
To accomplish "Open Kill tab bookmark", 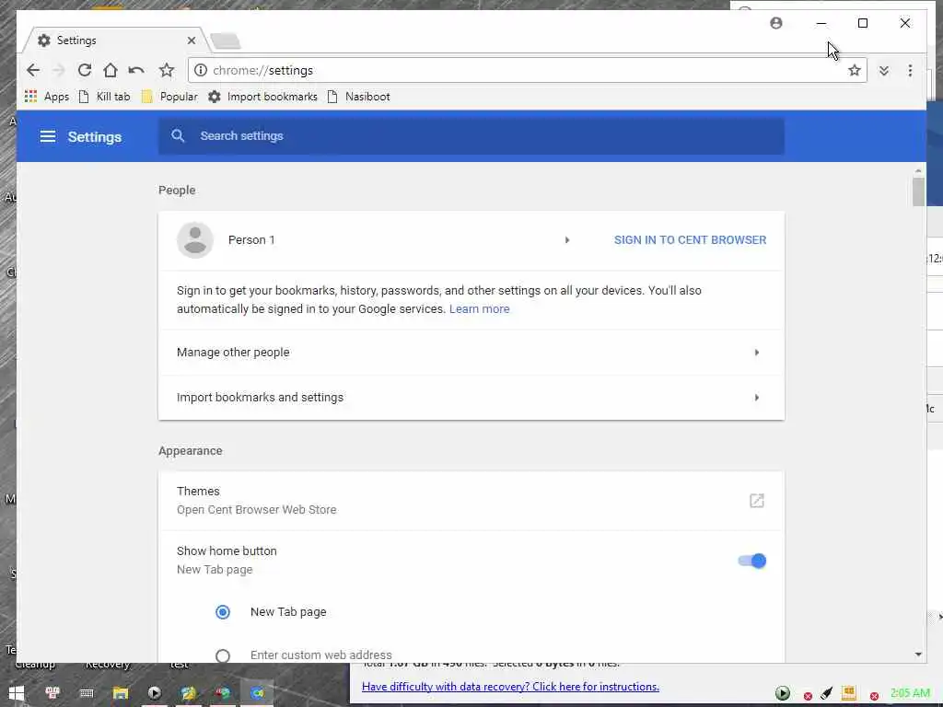I will (105, 96).
